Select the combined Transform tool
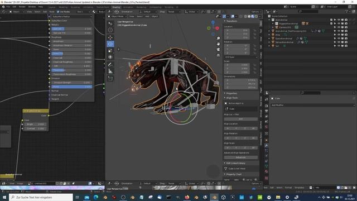Screen dimensions: 357x201 (x=110, y=57)
